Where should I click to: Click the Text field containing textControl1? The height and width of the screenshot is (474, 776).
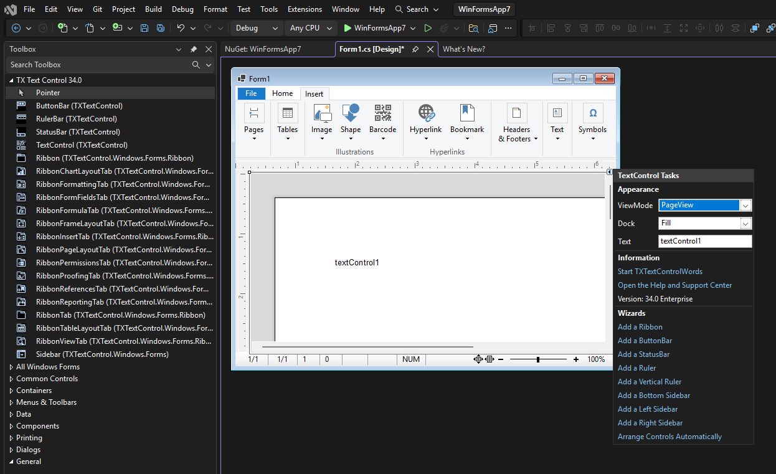click(704, 241)
